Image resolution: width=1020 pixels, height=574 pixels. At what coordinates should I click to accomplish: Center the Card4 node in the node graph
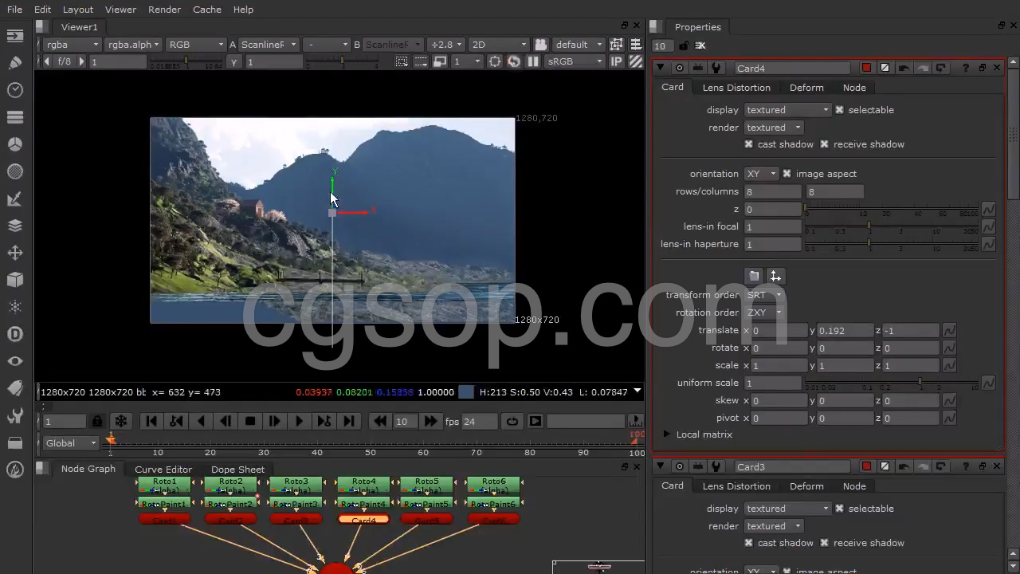click(679, 68)
